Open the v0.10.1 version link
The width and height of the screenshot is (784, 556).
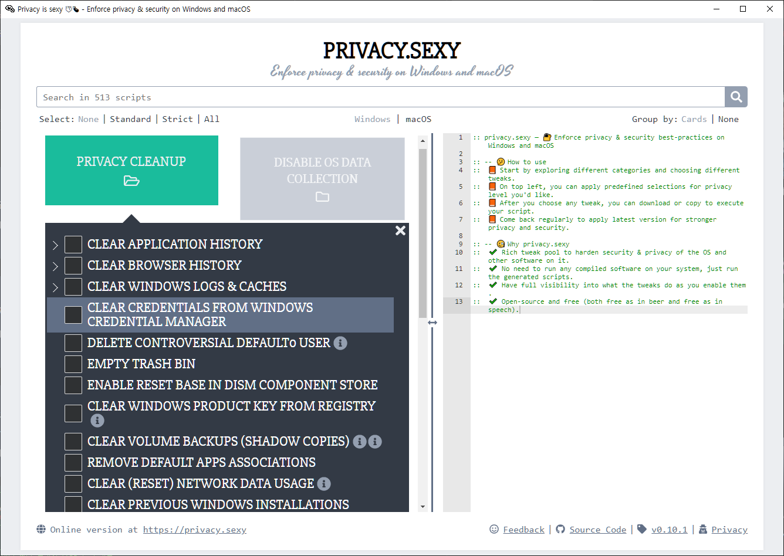click(x=670, y=530)
